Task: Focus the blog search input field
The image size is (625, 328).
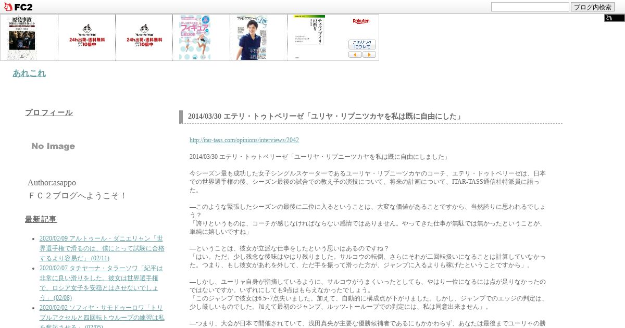Action: click(x=530, y=7)
